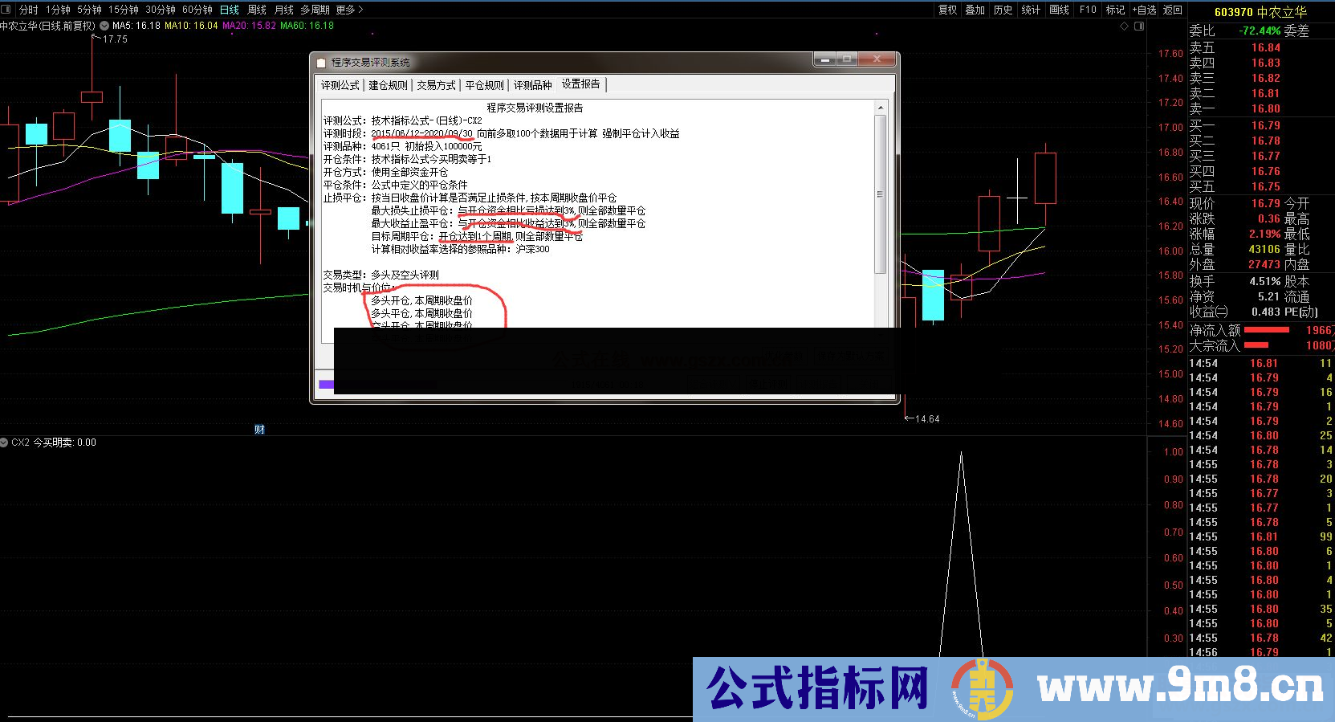Click the diamond icon above the price axis
This screenshot has width=1335, height=722.
(x=1124, y=27)
